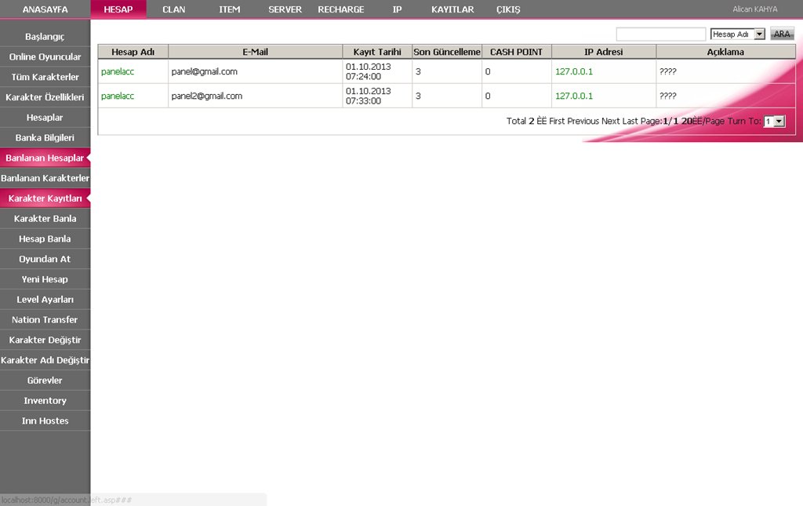Click the First pagination link
Screen dimensions: 803x506
(x=557, y=121)
